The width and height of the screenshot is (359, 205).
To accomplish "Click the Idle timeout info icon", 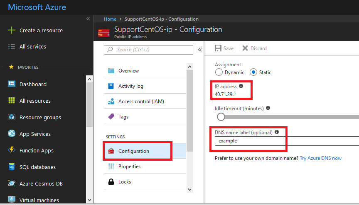I will [x=268, y=108].
